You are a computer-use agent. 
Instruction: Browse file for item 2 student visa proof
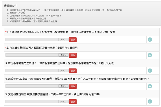click(64, 55)
